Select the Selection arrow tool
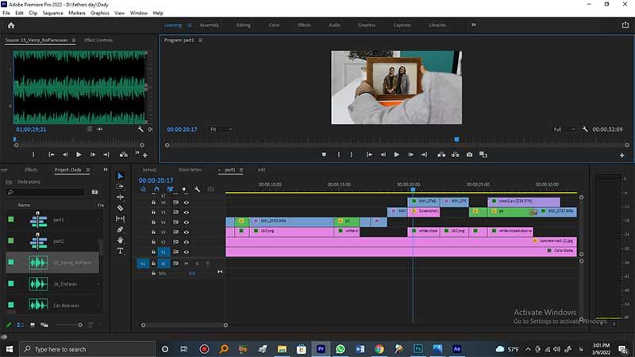 pos(121,176)
